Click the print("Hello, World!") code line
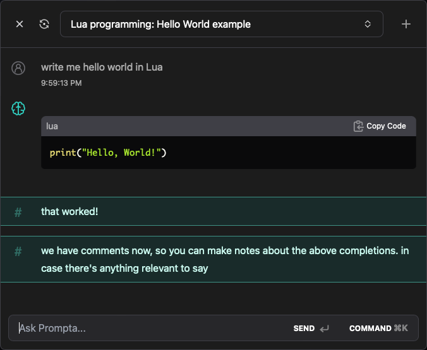 click(x=108, y=153)
